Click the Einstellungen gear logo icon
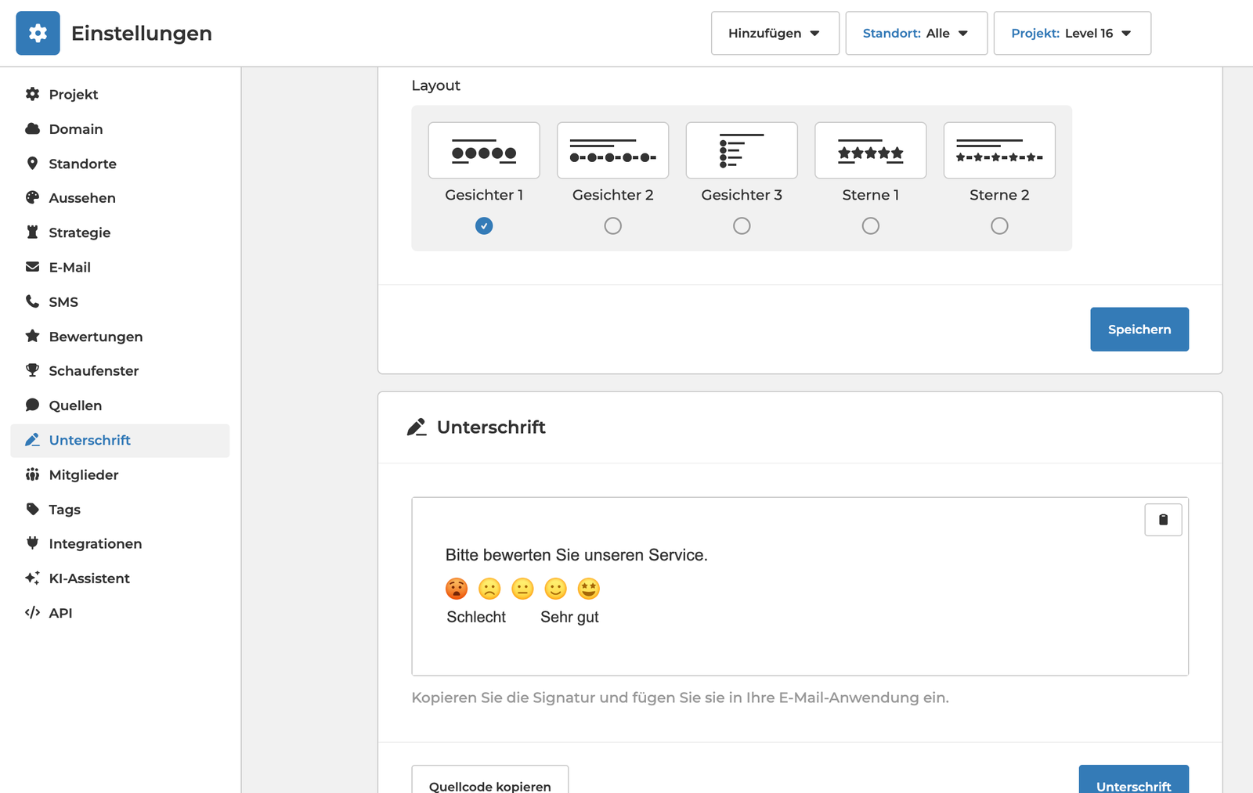Image resolution: width=1253 pixels, height=793 pixels. pyautogui.click(x=38, y=33)
